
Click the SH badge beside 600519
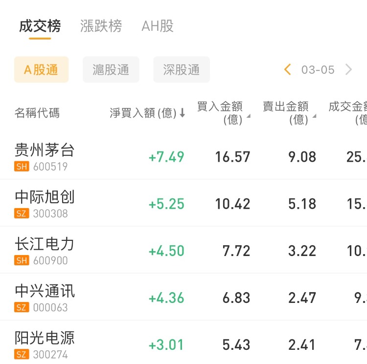22,167
